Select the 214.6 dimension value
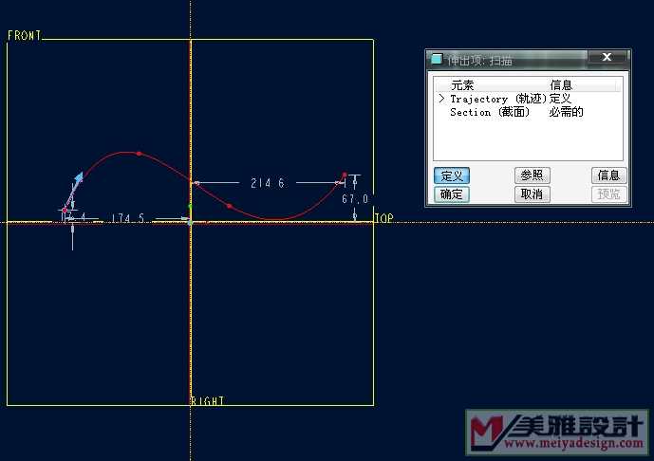Image resolution: width=654 pixels, height=461 pixels. point(268,183)
